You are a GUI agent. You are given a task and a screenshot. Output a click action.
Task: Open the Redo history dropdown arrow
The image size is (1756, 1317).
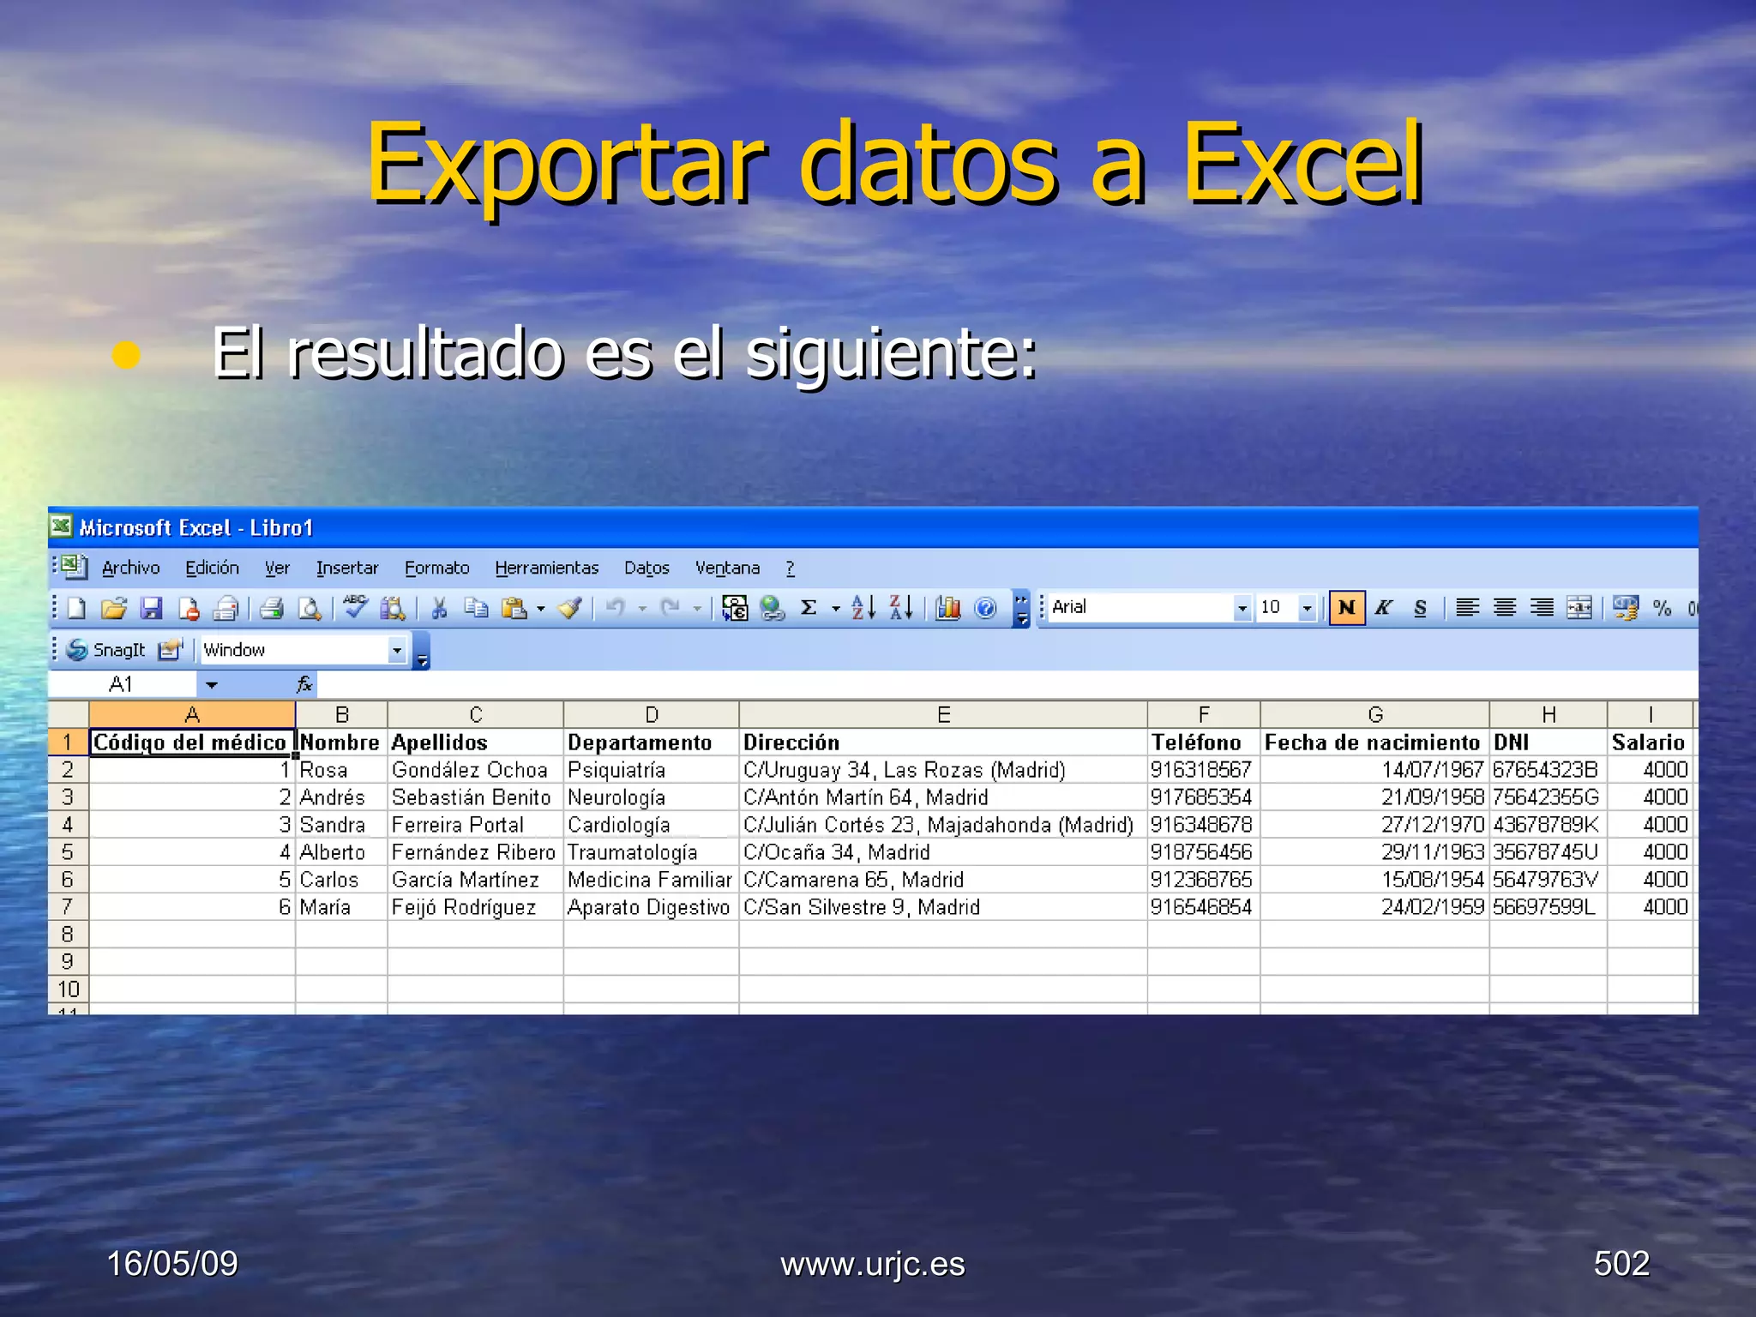click(697, 609)
